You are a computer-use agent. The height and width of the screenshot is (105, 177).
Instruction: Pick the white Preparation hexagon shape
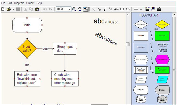tap(141, 59)
